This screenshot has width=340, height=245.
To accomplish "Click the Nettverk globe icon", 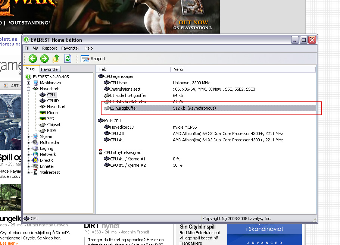I will [x=35, y=154].
